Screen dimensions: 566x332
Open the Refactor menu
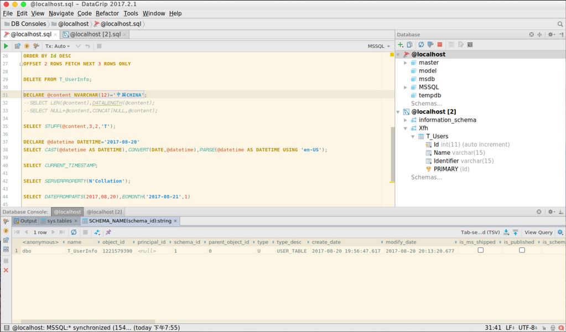pyautogui.click(x=107, y=13)
